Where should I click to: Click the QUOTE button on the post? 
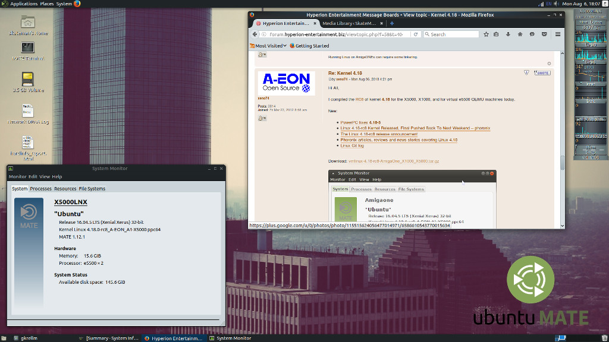click(x=542, y=72)
